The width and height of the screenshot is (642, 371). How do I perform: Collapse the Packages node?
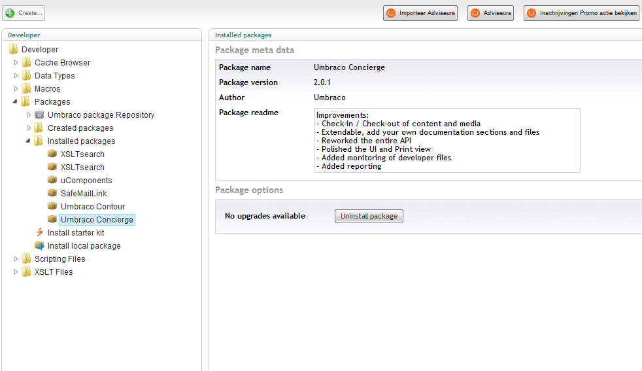[x=15, y=101]
